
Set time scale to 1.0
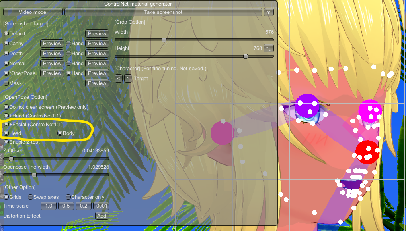pos(49,206)
